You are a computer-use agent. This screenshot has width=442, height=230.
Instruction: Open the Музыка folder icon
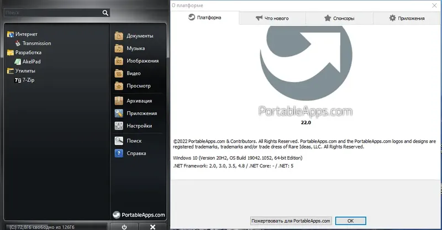(119, 48)
